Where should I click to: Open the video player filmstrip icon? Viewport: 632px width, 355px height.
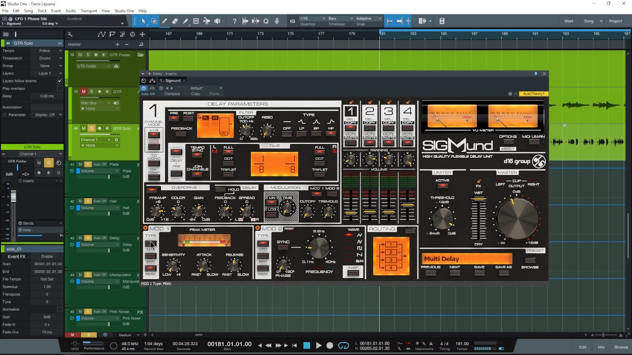pos(442,21)
